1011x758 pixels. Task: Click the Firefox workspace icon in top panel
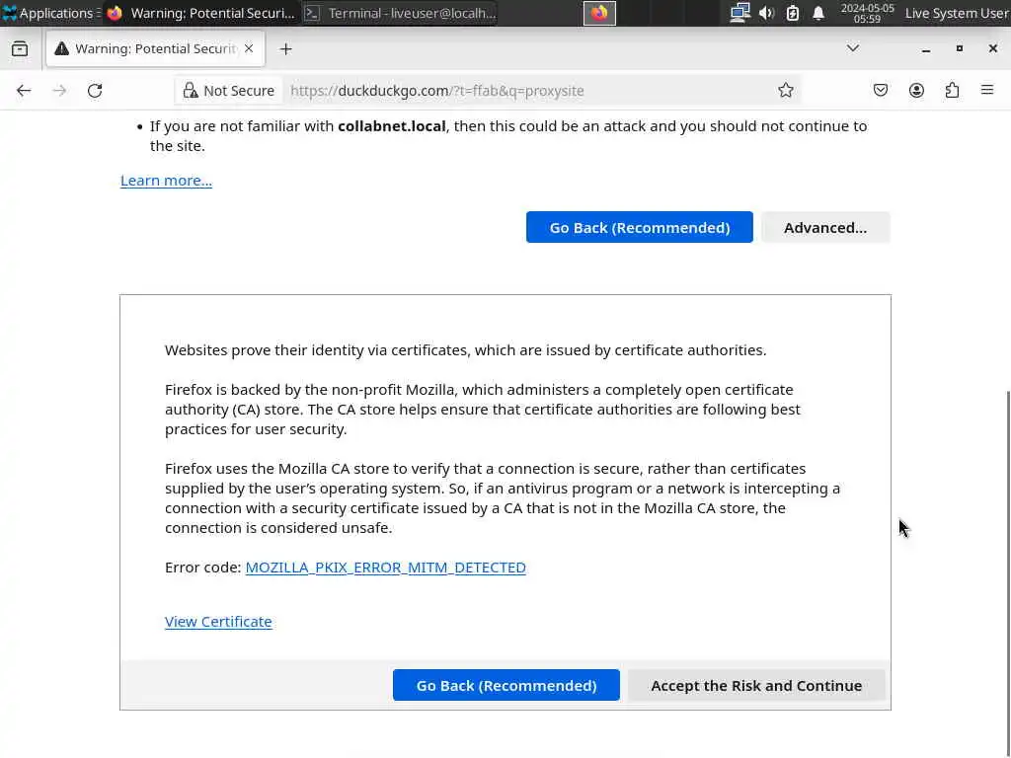click(599, 13)
